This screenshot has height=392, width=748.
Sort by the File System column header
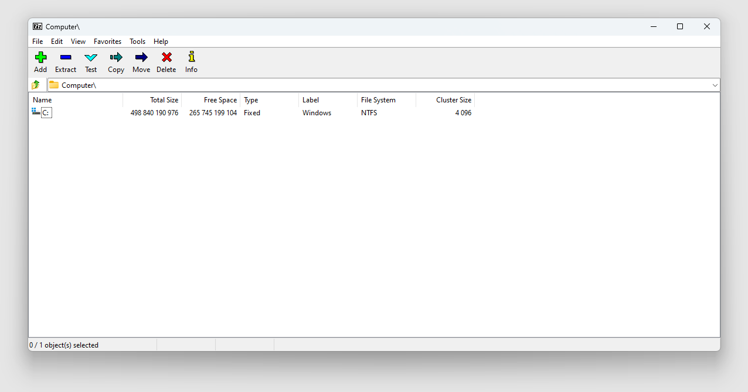click(x=387, y=100)
